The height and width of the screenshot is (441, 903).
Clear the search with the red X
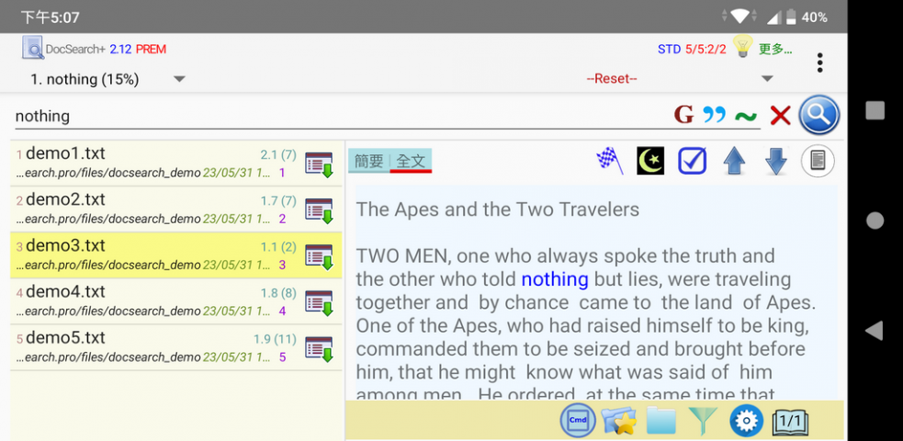[780, 115]
